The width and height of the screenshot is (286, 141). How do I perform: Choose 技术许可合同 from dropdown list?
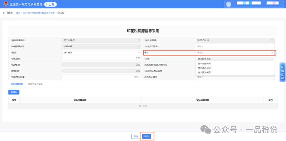[204, 68]
